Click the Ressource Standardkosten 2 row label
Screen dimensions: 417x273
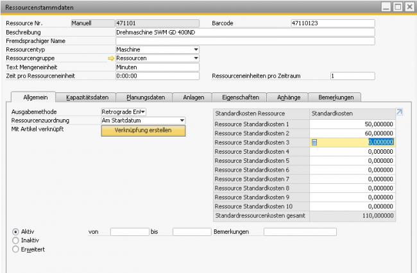(x=261, y=133)
